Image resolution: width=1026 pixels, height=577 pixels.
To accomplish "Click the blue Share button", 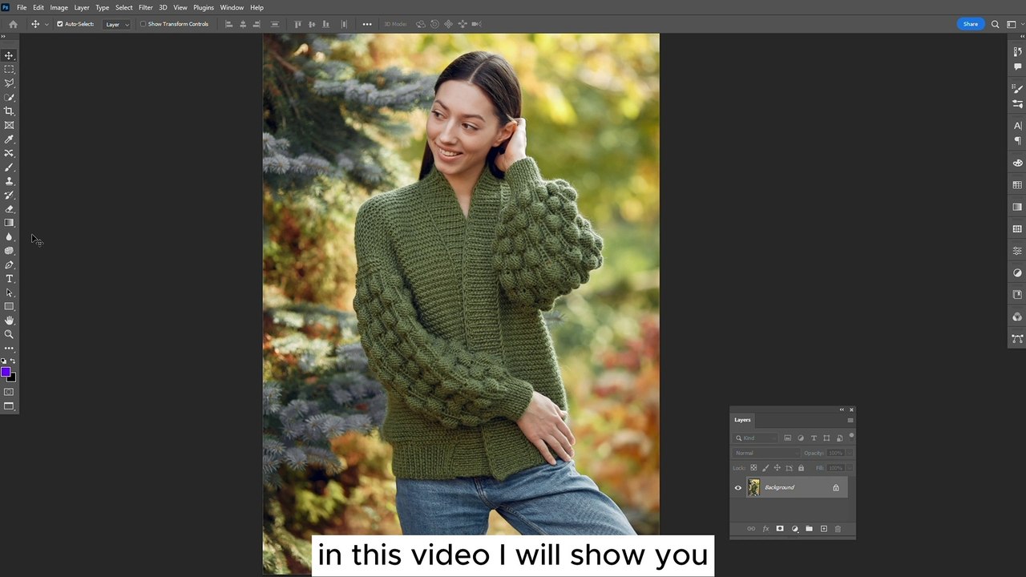I will click(971, 24).
